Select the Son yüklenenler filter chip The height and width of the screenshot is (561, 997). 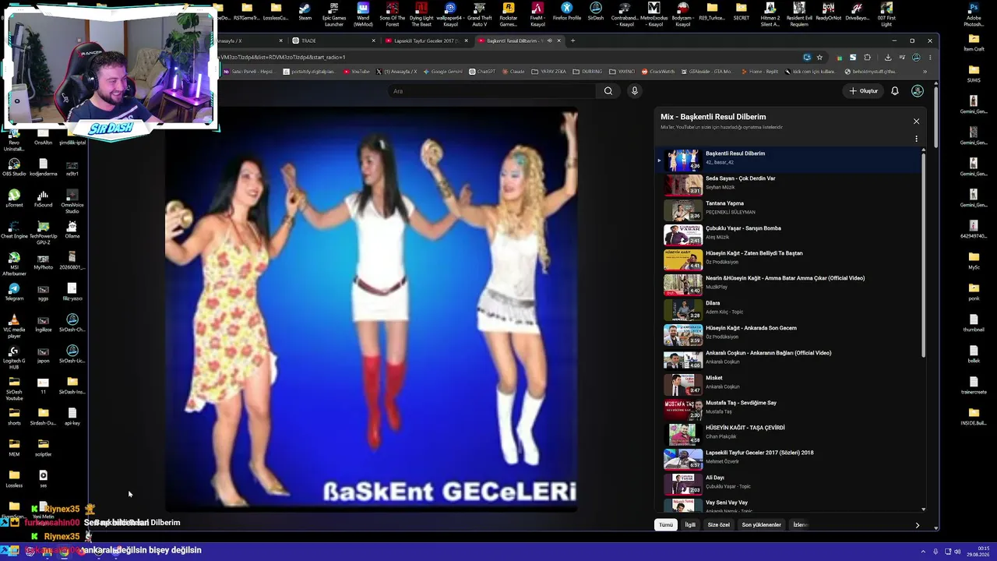tap(761, 525)
